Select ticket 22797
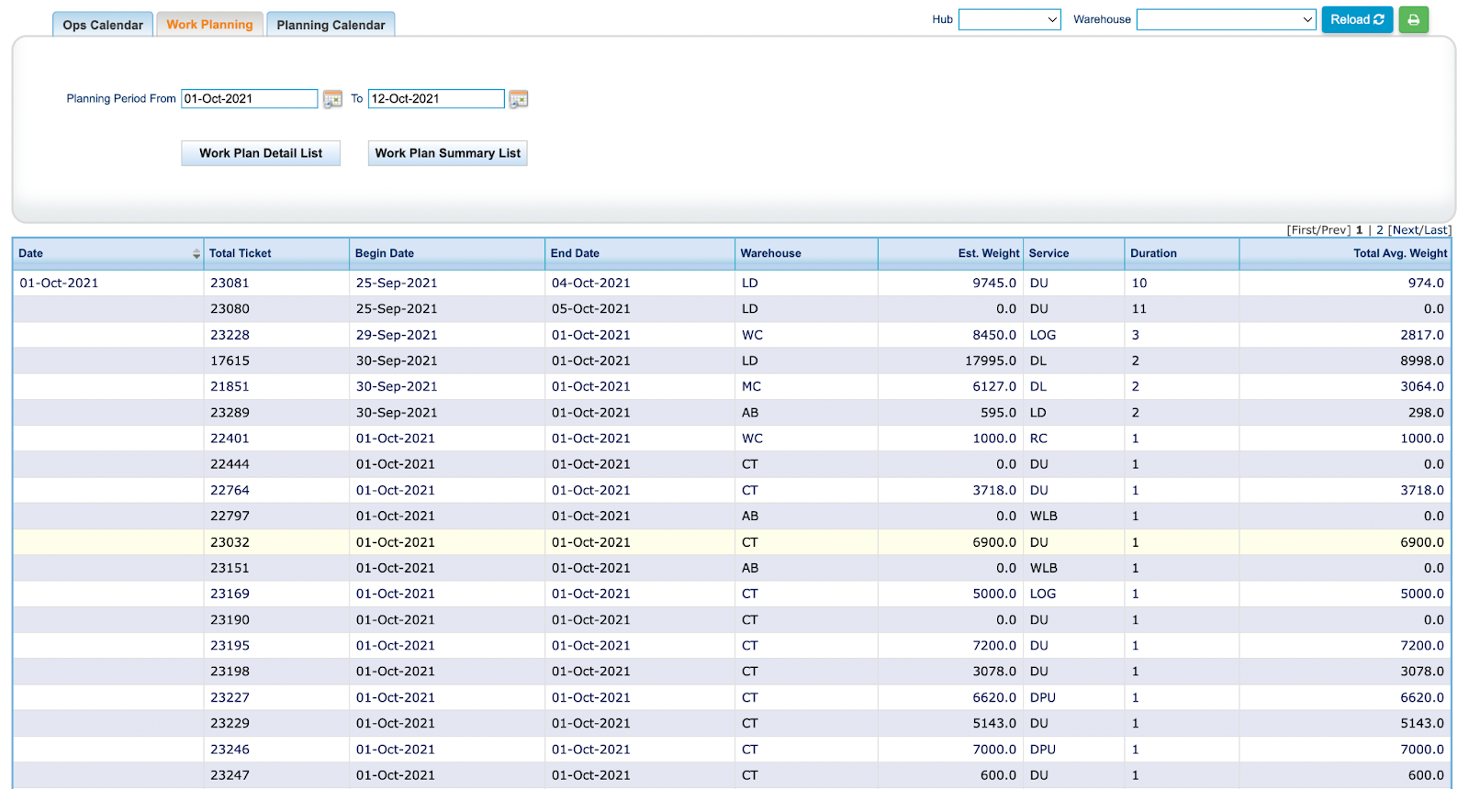Image resolution: width=1469 pixels, height=789 pixels. (230, 517)
